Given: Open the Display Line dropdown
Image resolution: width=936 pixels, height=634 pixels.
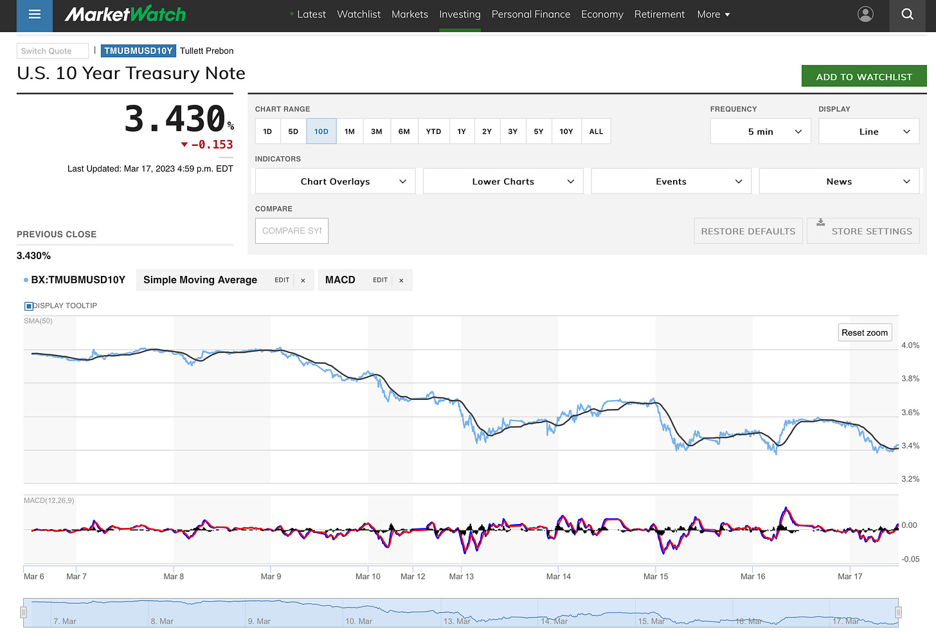Looking at the screenshot, I should [869, 131].
